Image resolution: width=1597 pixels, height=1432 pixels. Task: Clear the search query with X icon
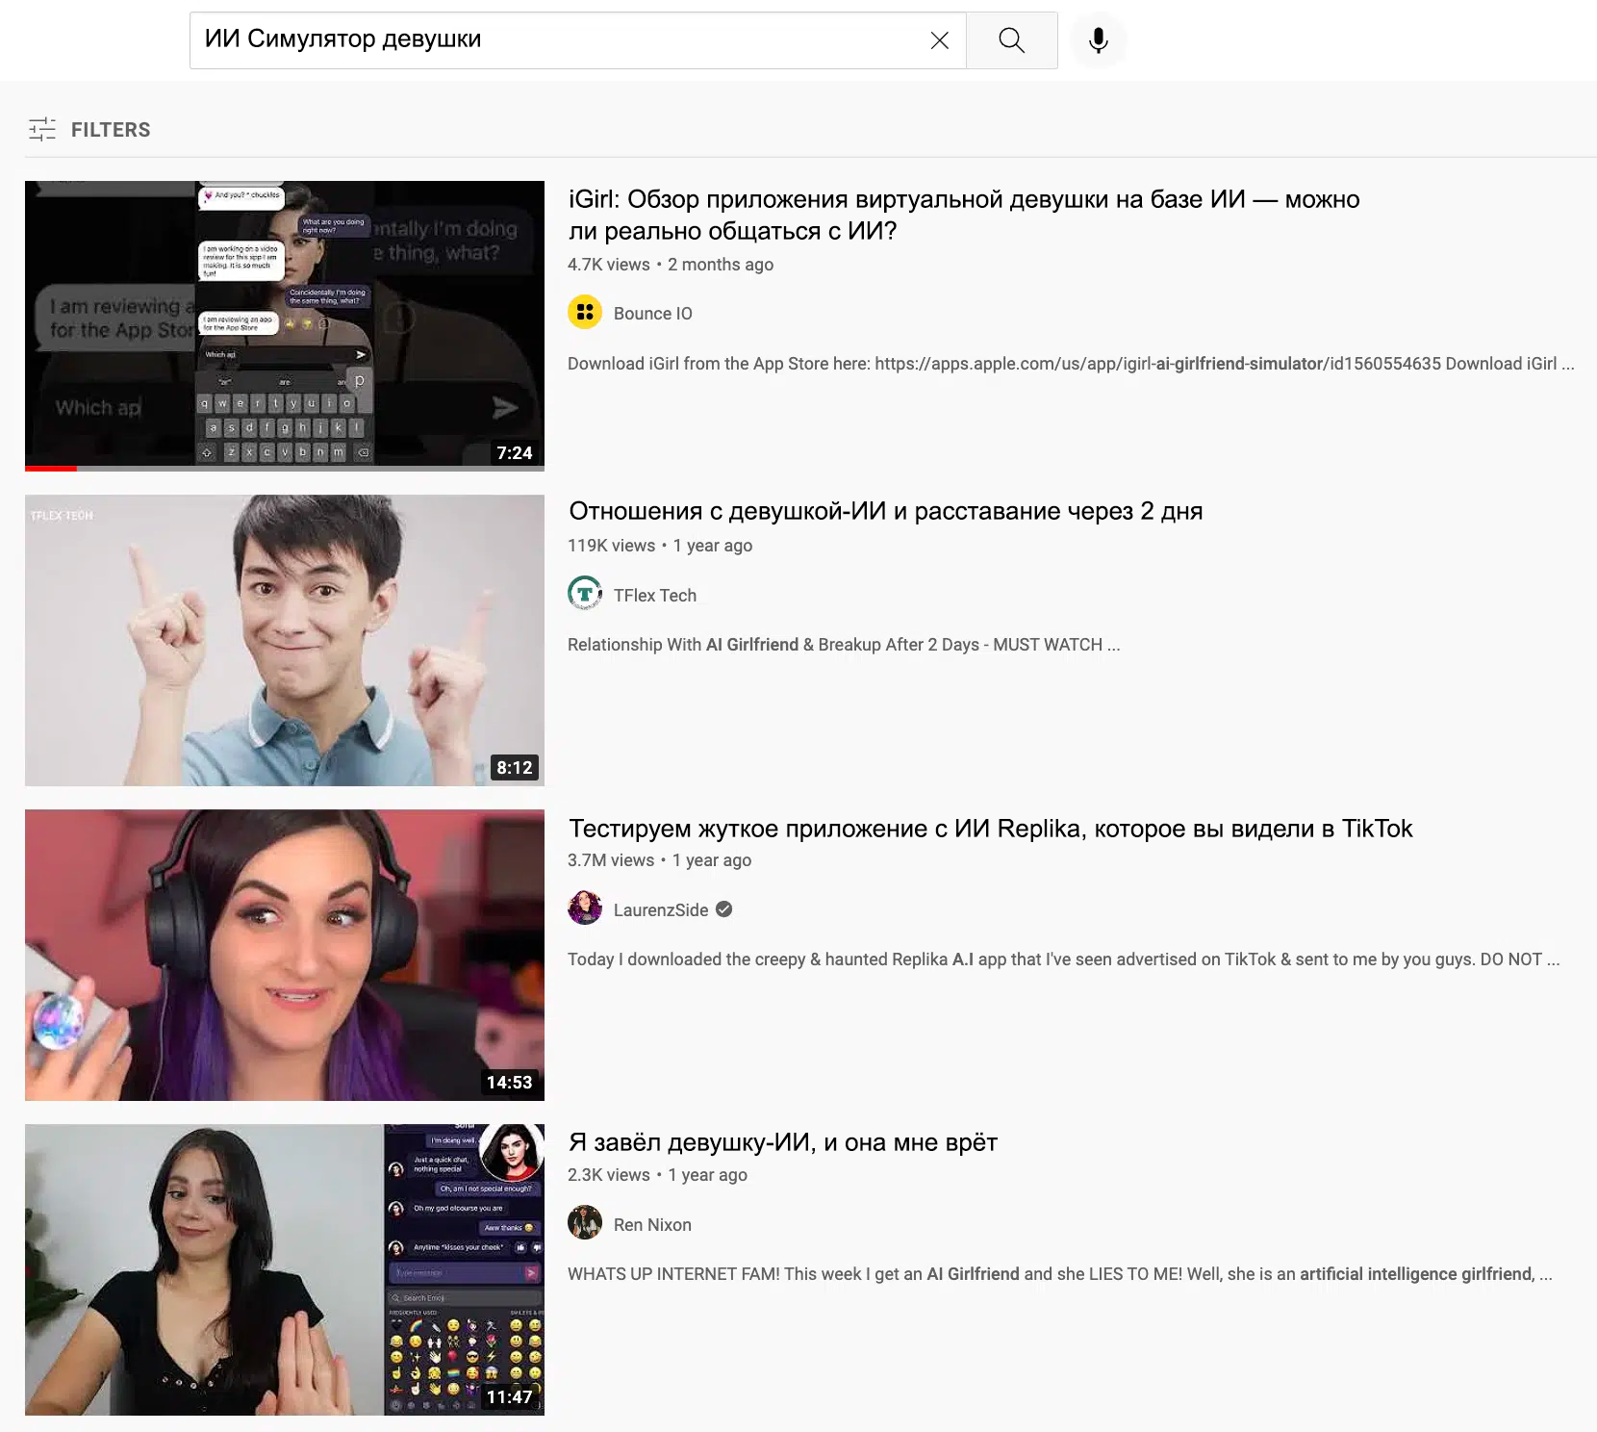pos(939,40)
